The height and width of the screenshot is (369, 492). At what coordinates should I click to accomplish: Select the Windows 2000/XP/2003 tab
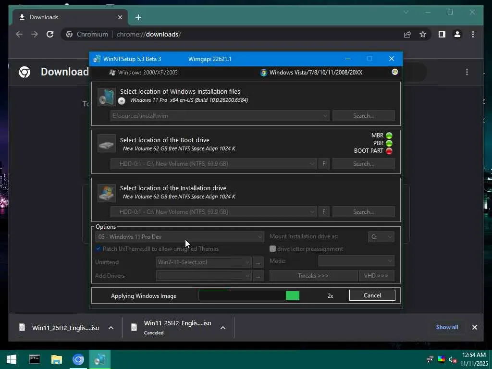[x=143, y=73]
